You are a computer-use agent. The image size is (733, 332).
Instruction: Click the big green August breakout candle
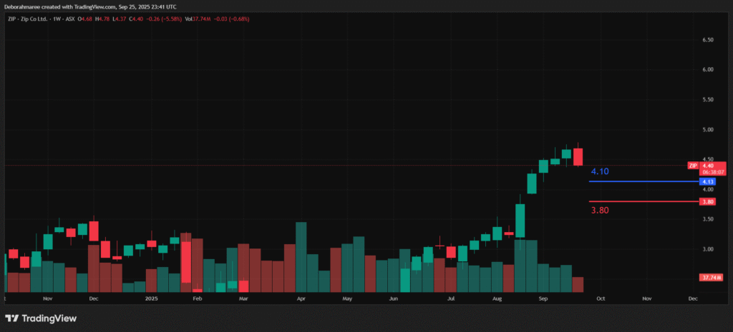tap(520, 220)
